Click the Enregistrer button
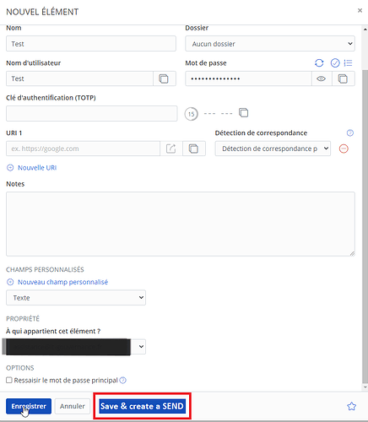 pyautogui.click(x=29, y=406)
